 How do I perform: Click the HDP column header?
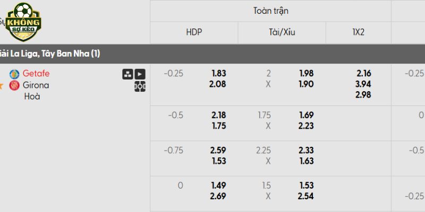[194, 32]
